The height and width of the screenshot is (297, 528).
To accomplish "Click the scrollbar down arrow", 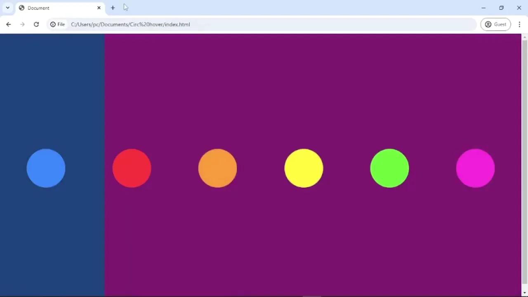I will [524, 293].
